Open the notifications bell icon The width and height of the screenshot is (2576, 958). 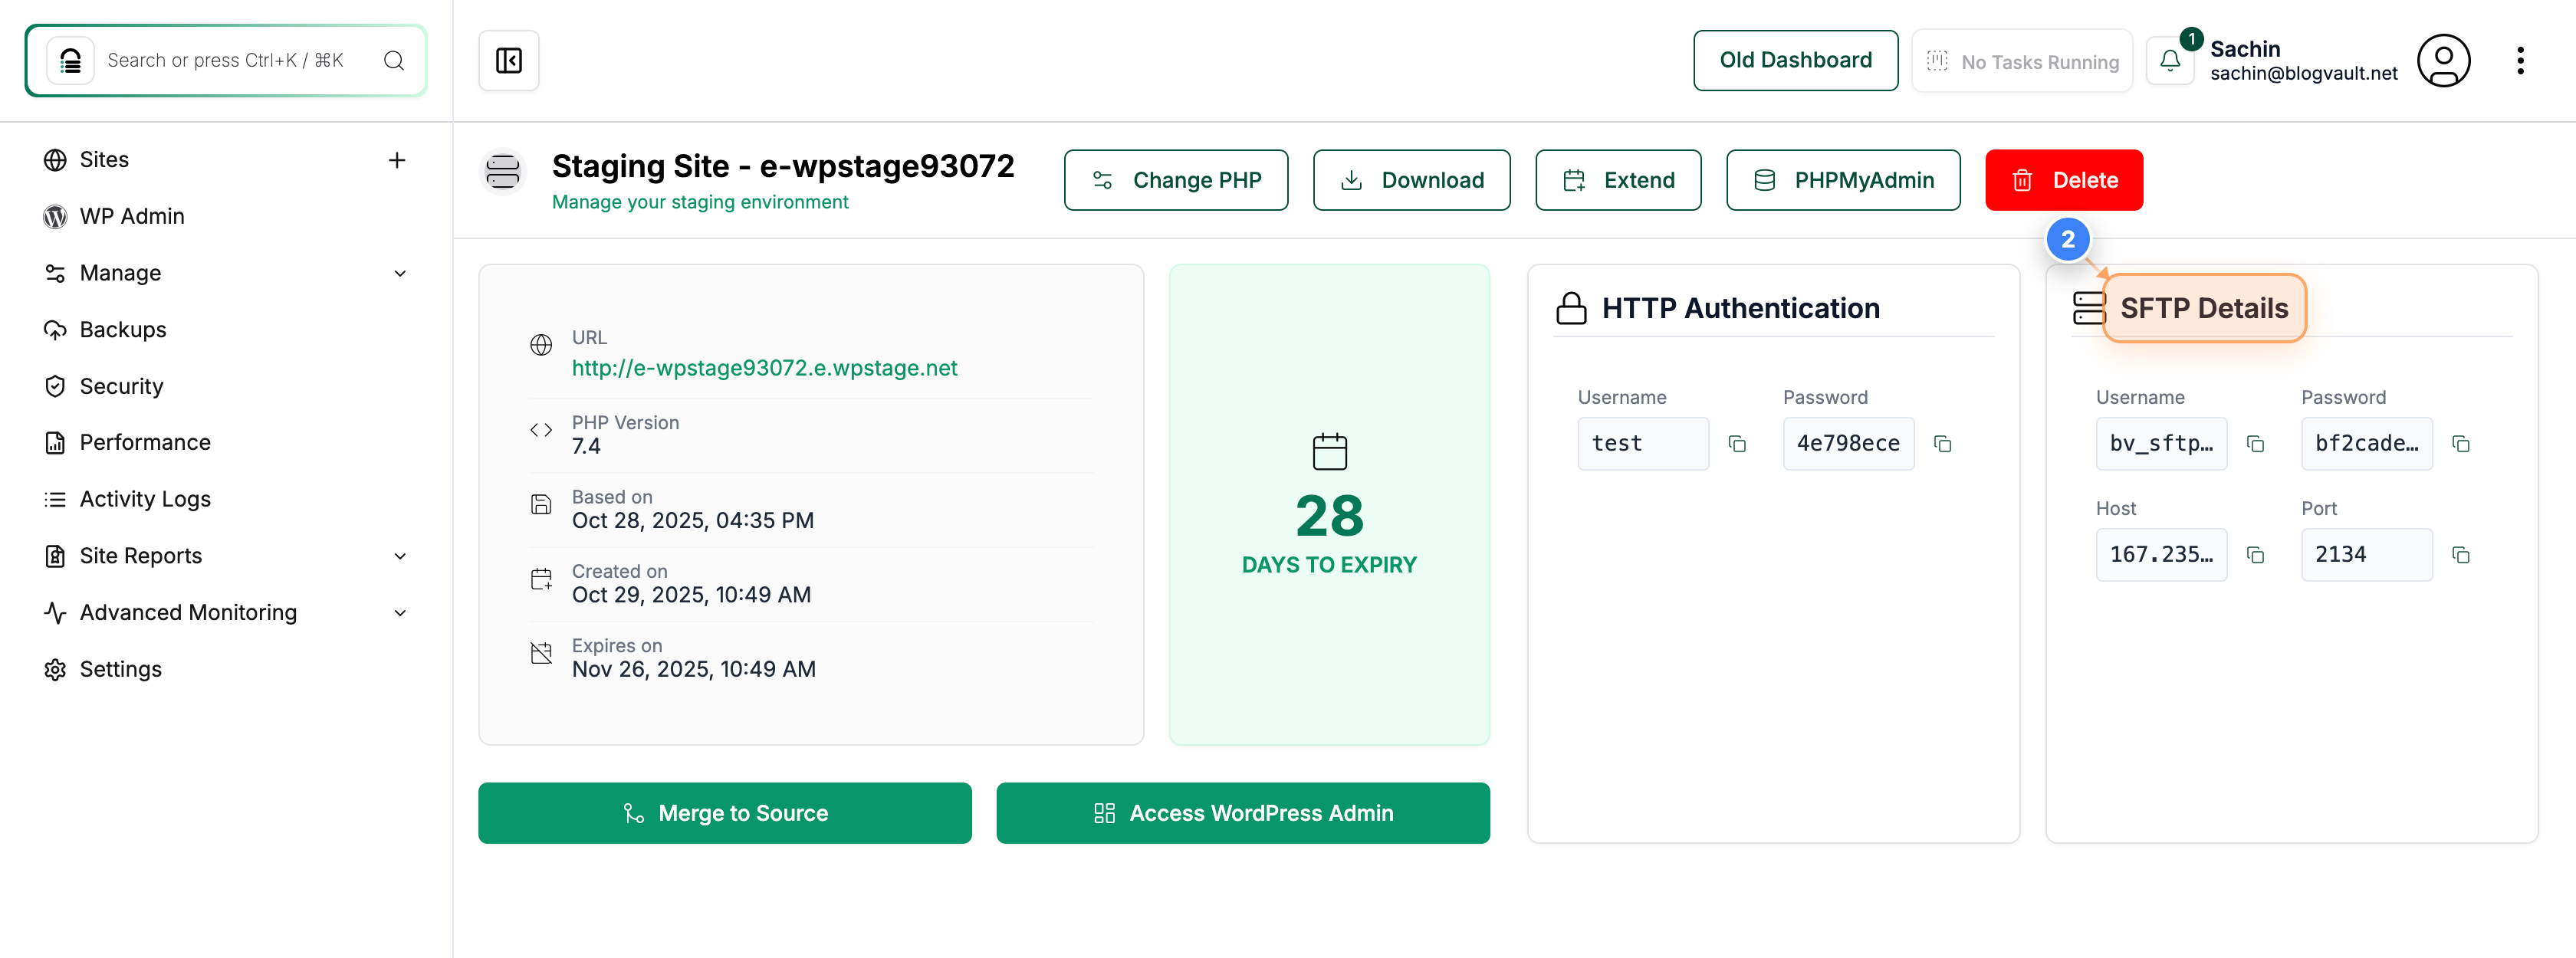pos(2170,61)
